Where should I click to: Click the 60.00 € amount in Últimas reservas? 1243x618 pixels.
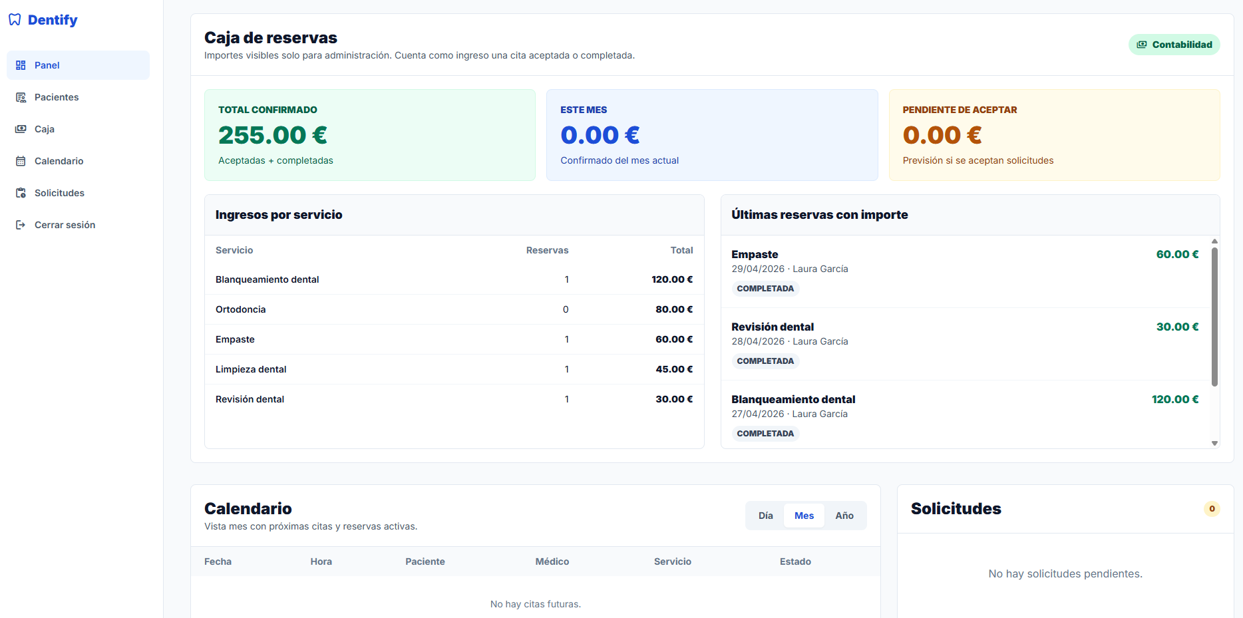click(1177, 254)
